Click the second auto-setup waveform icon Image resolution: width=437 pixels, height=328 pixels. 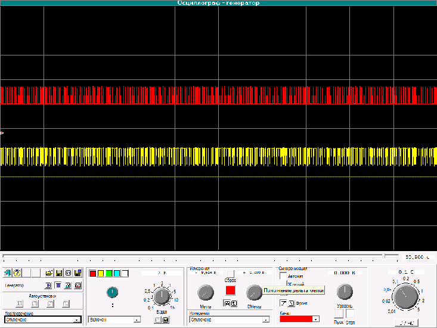35,304
